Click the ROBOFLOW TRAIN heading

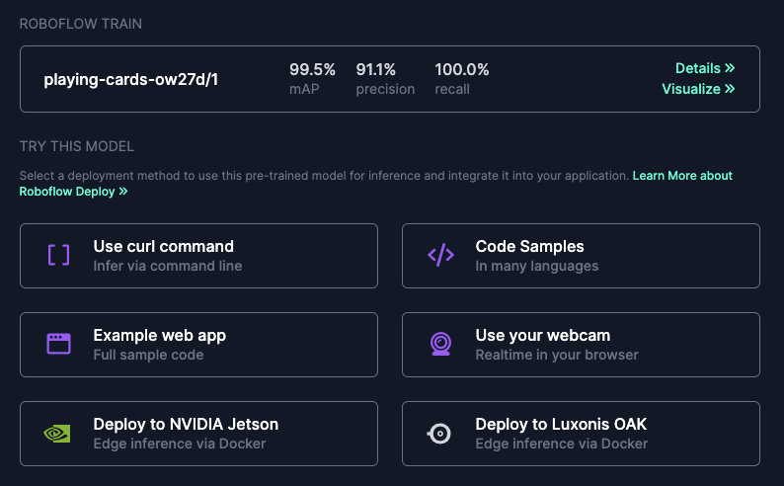coord(81,24)
